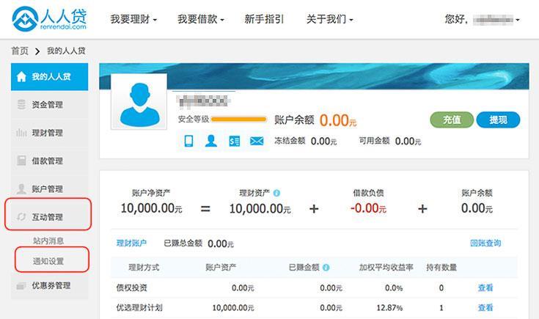Open 优惠券管理 in the sidebar
Screen dimensions: 539x319
point(50,286)
